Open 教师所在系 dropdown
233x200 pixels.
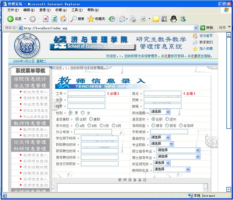172,169
